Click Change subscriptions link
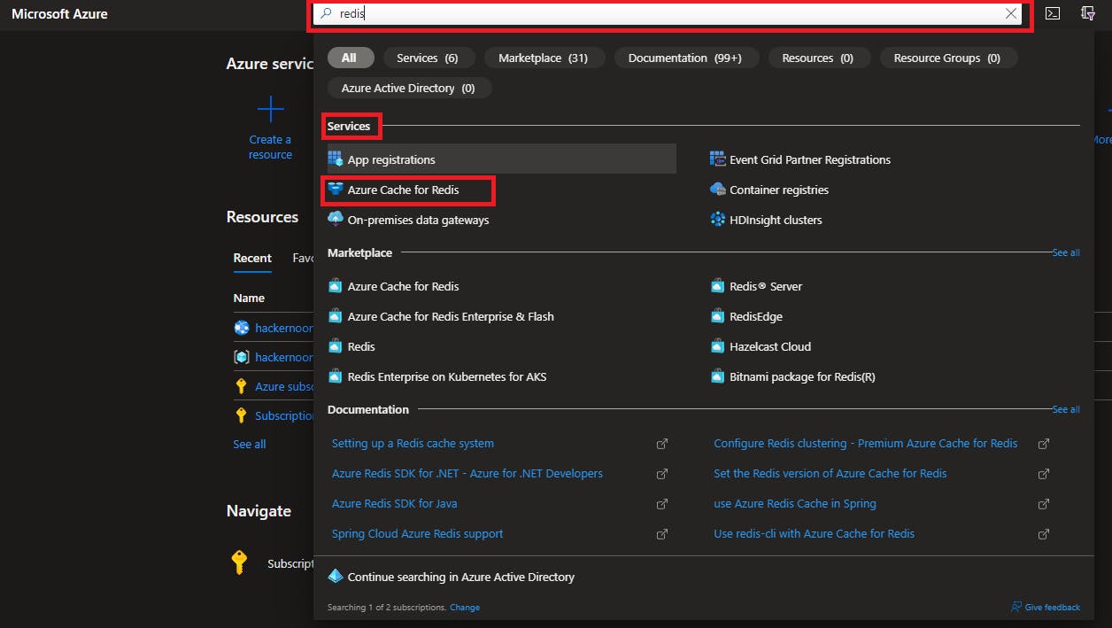Viewport: 1112px width, 628px height. pyautogui.click(x=464, y=608)
